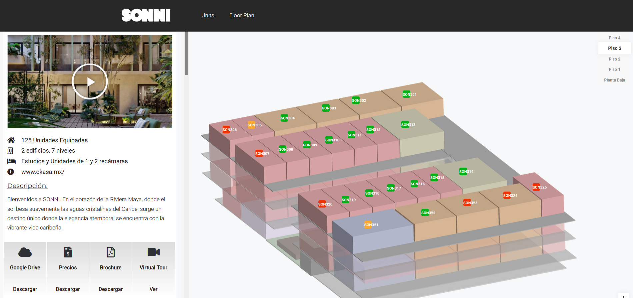Select unit SON313 green marker
633x298 pixels.
405,125
